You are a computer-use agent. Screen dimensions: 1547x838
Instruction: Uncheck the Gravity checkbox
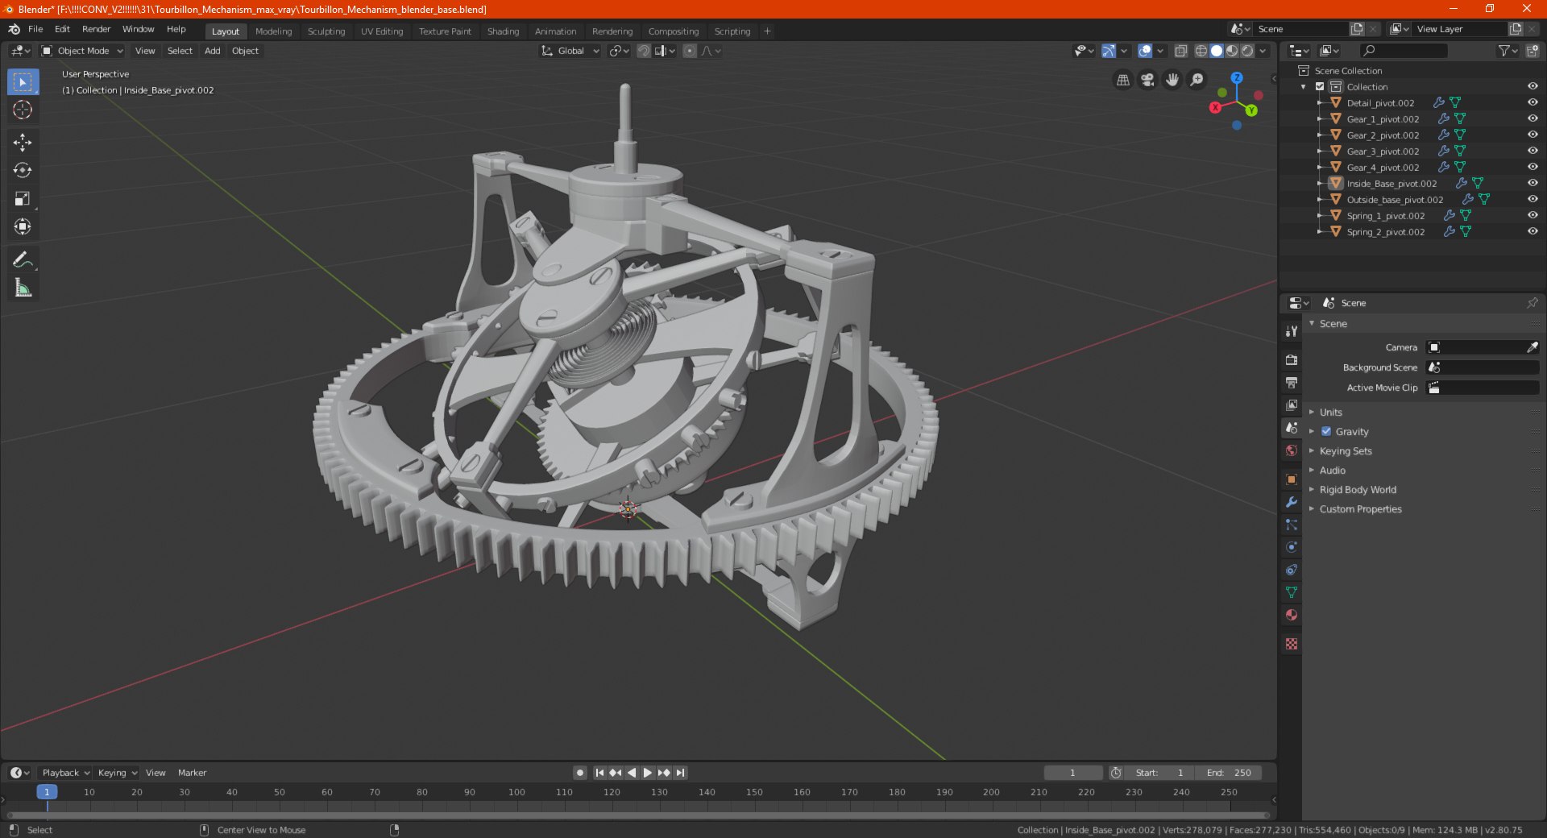(x=1326, y=431)
